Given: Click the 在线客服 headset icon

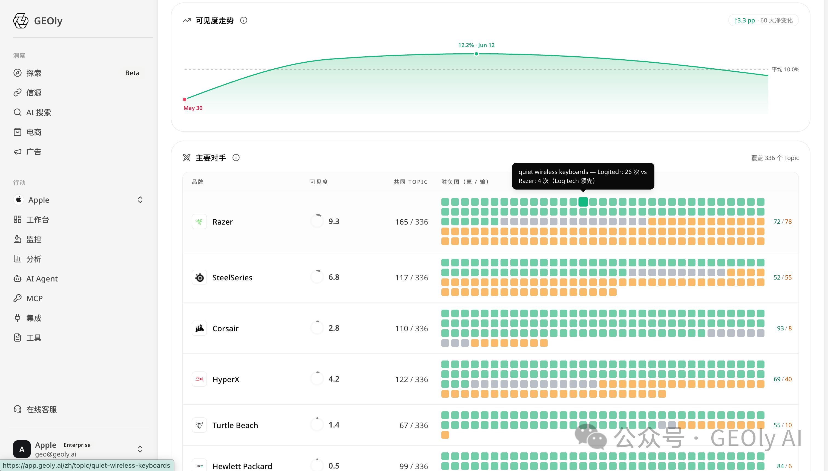Looking at the screenshot, I should coord(18,409).
